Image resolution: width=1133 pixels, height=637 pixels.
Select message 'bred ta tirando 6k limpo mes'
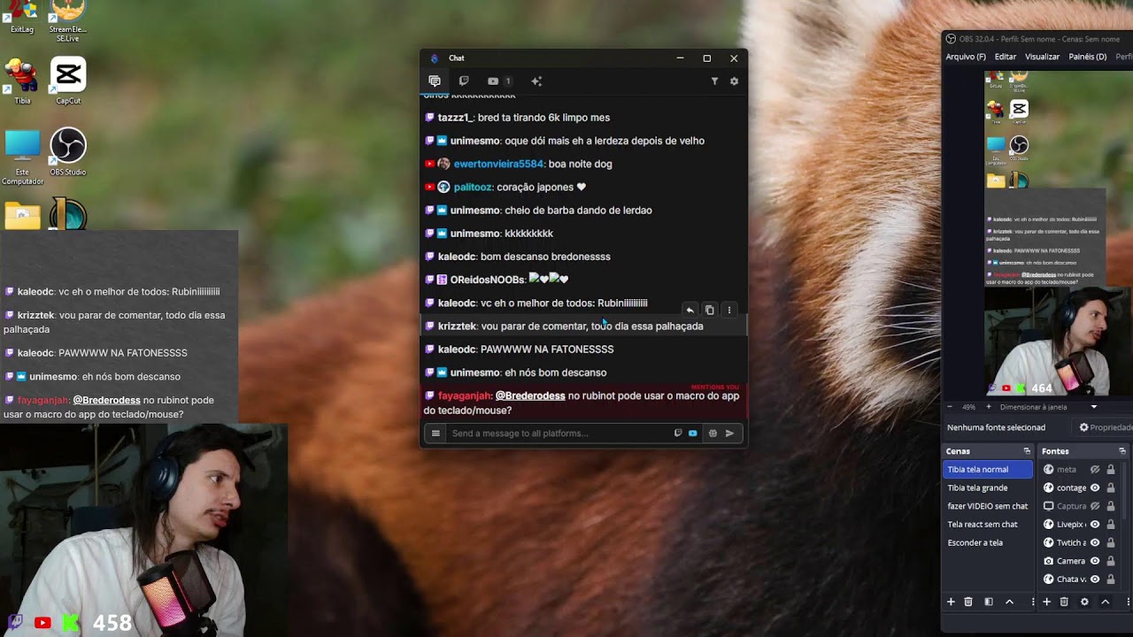pyautogui.click(x=543, y=118)
